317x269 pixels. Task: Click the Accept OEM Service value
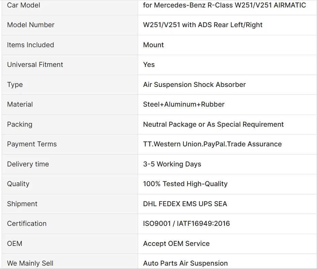point(176,244)
